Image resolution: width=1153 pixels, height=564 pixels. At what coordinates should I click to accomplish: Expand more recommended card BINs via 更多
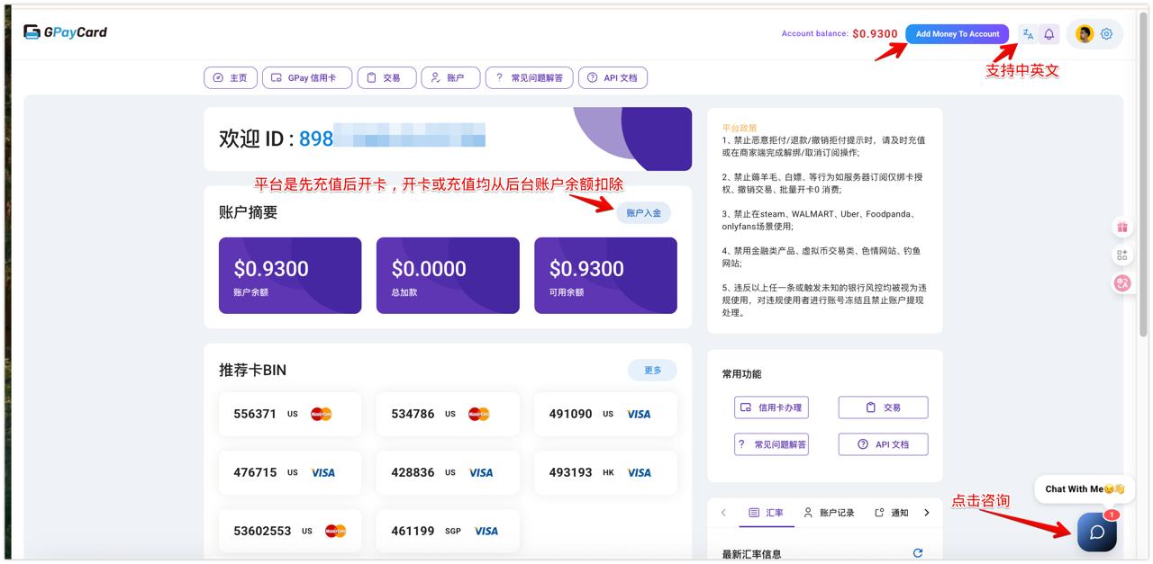(652, 370)
